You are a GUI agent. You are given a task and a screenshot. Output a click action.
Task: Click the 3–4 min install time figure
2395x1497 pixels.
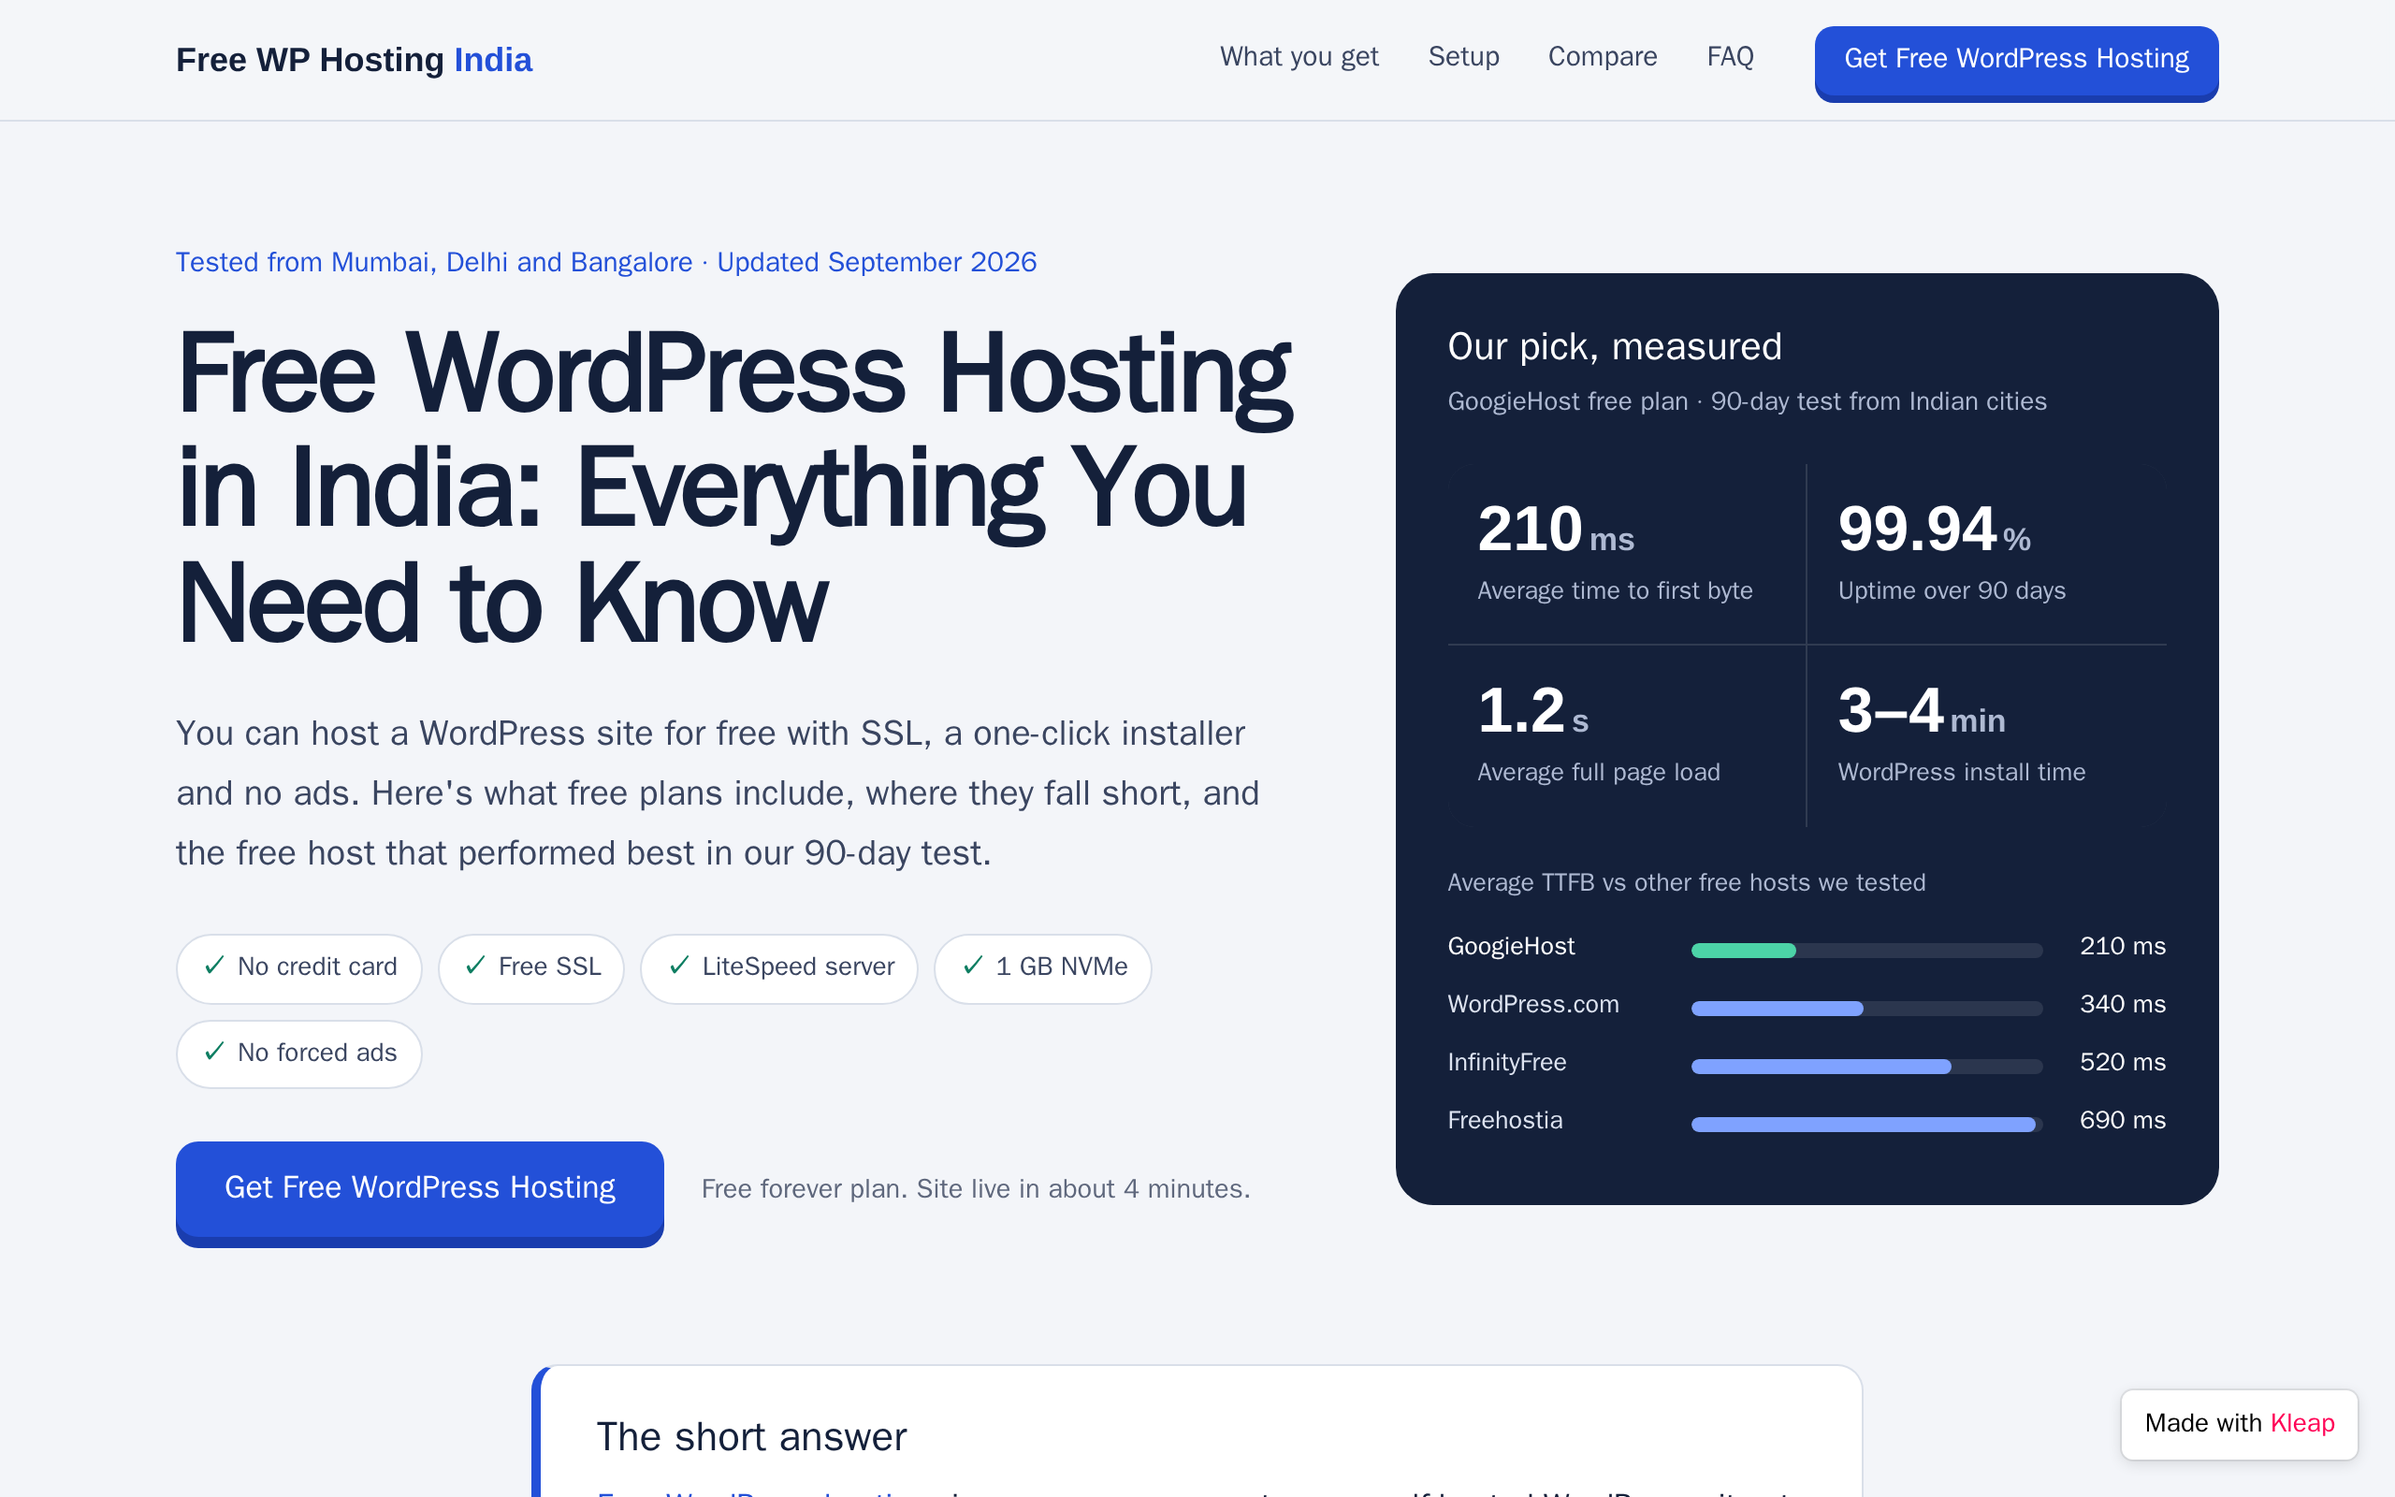1922,711
